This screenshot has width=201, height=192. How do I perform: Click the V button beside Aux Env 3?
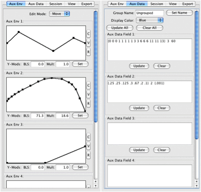[88, 146]
